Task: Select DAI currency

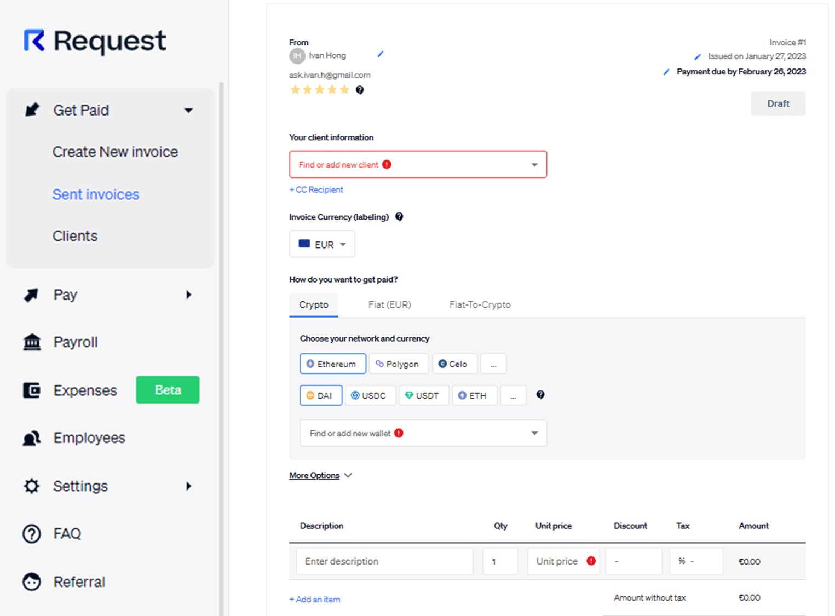Action: point(321,395)
